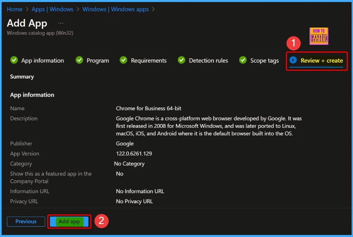Open Windows | Windows apps breadcrumb
The height and width of the screenshot is (237, 353).
click(x=115, y=9)
